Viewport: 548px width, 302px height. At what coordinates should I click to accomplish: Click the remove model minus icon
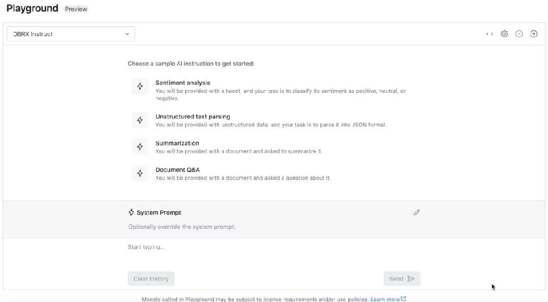[519, 34]
